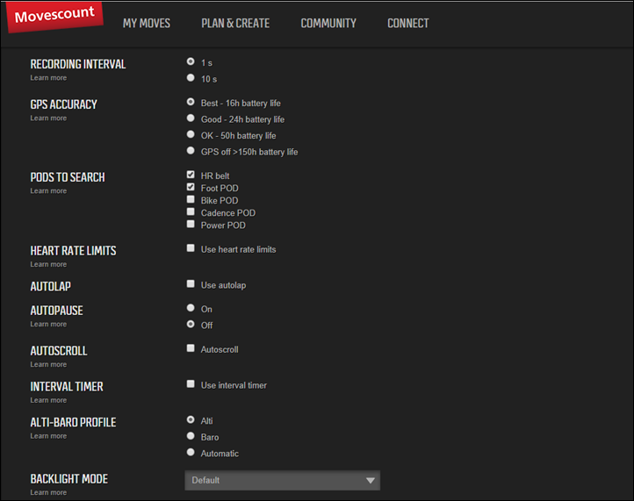Click the Movescount logo
The height and width of the screenshot is (501, 634).
pos(54,16)
